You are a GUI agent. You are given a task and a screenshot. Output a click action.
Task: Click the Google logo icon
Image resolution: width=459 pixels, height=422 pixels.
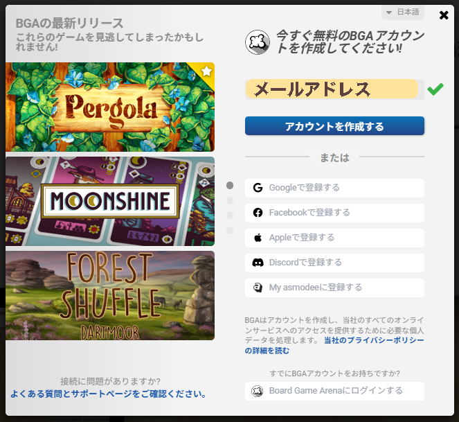click(258, 188)
